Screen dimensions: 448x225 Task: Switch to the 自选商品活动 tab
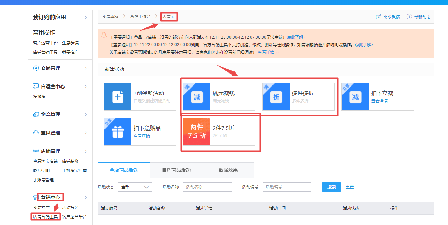tap(176, 170)
